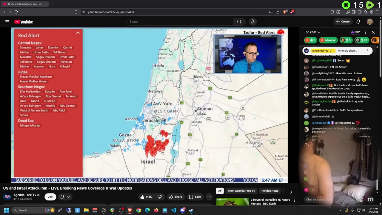Open more actions ellipsis under video
Screen dimensions: 382x215
tap(209, 197)
